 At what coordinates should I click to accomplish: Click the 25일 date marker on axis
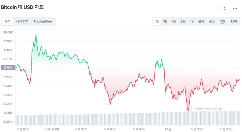click(168, 129)
